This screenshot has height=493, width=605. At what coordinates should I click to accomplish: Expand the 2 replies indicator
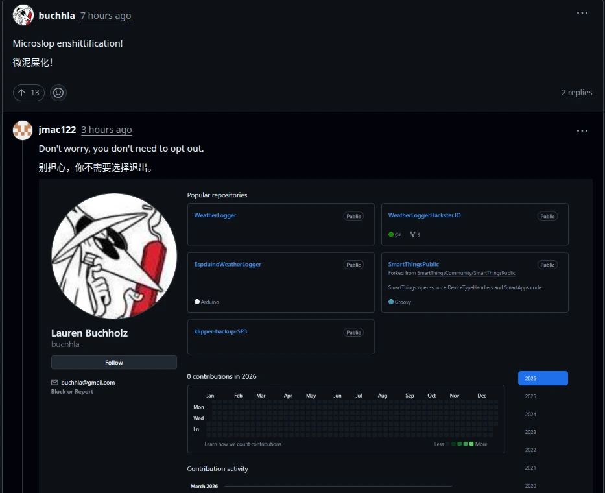click(576, 93)
